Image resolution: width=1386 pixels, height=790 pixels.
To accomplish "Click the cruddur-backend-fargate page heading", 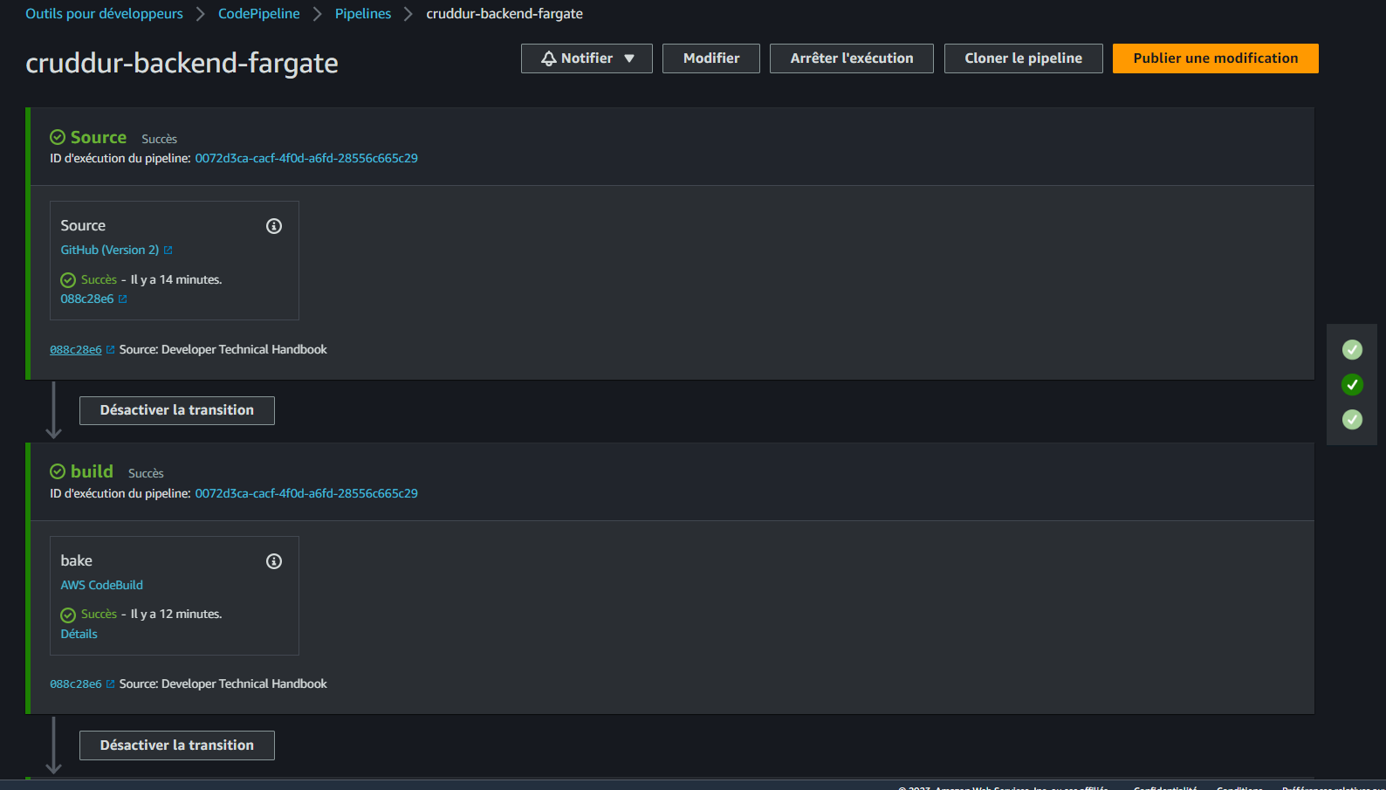I will coord(182,63).
